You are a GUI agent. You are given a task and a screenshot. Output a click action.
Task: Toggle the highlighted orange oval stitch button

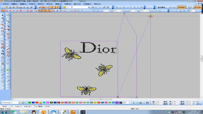(43, 11)
